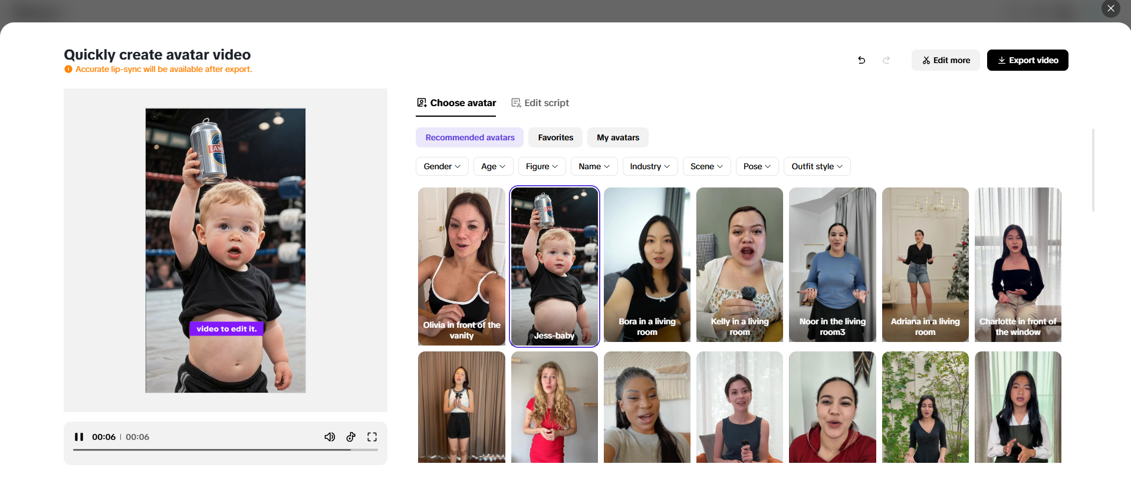The image size is (1131, 477).
Task: Click the avatar list scrollbar
Action: pos(1093,170)
